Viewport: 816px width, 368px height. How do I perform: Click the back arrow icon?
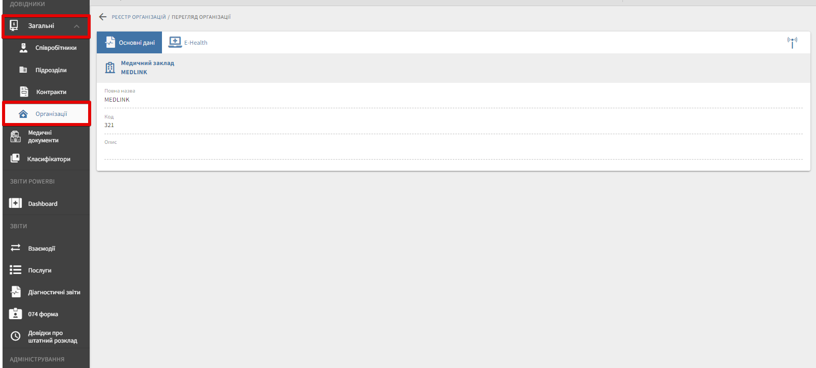click(x=103, y=17)
